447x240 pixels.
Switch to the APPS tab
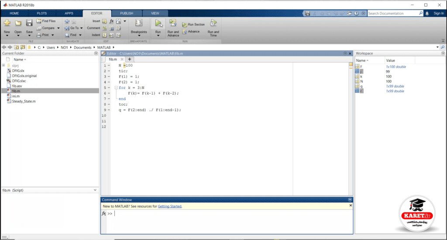pyautogui.click(x=69, y=14)
